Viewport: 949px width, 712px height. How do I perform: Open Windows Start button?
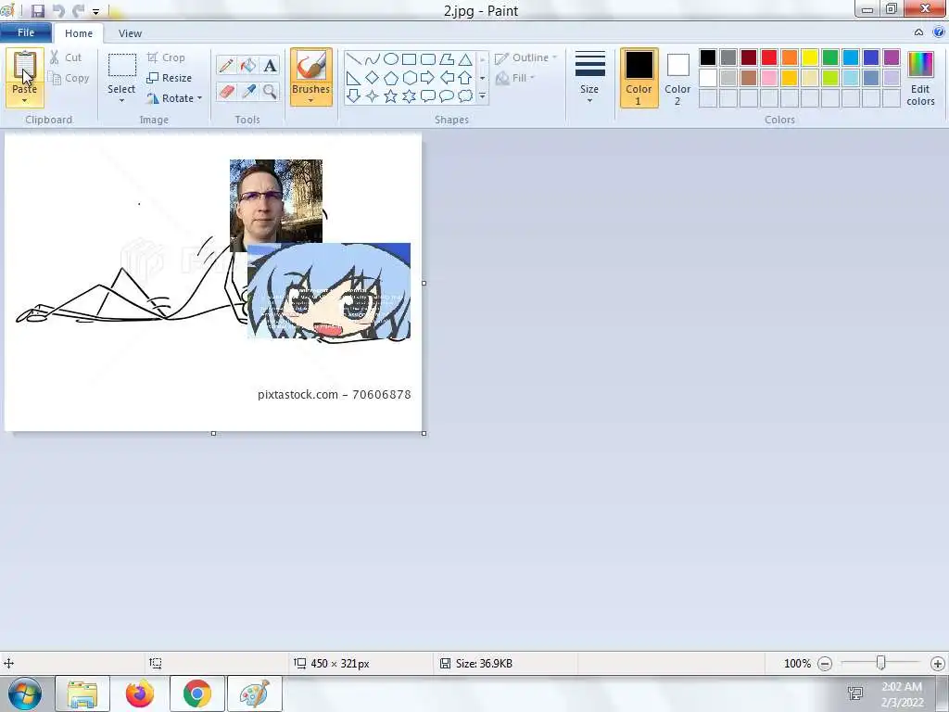click(25, 693)
